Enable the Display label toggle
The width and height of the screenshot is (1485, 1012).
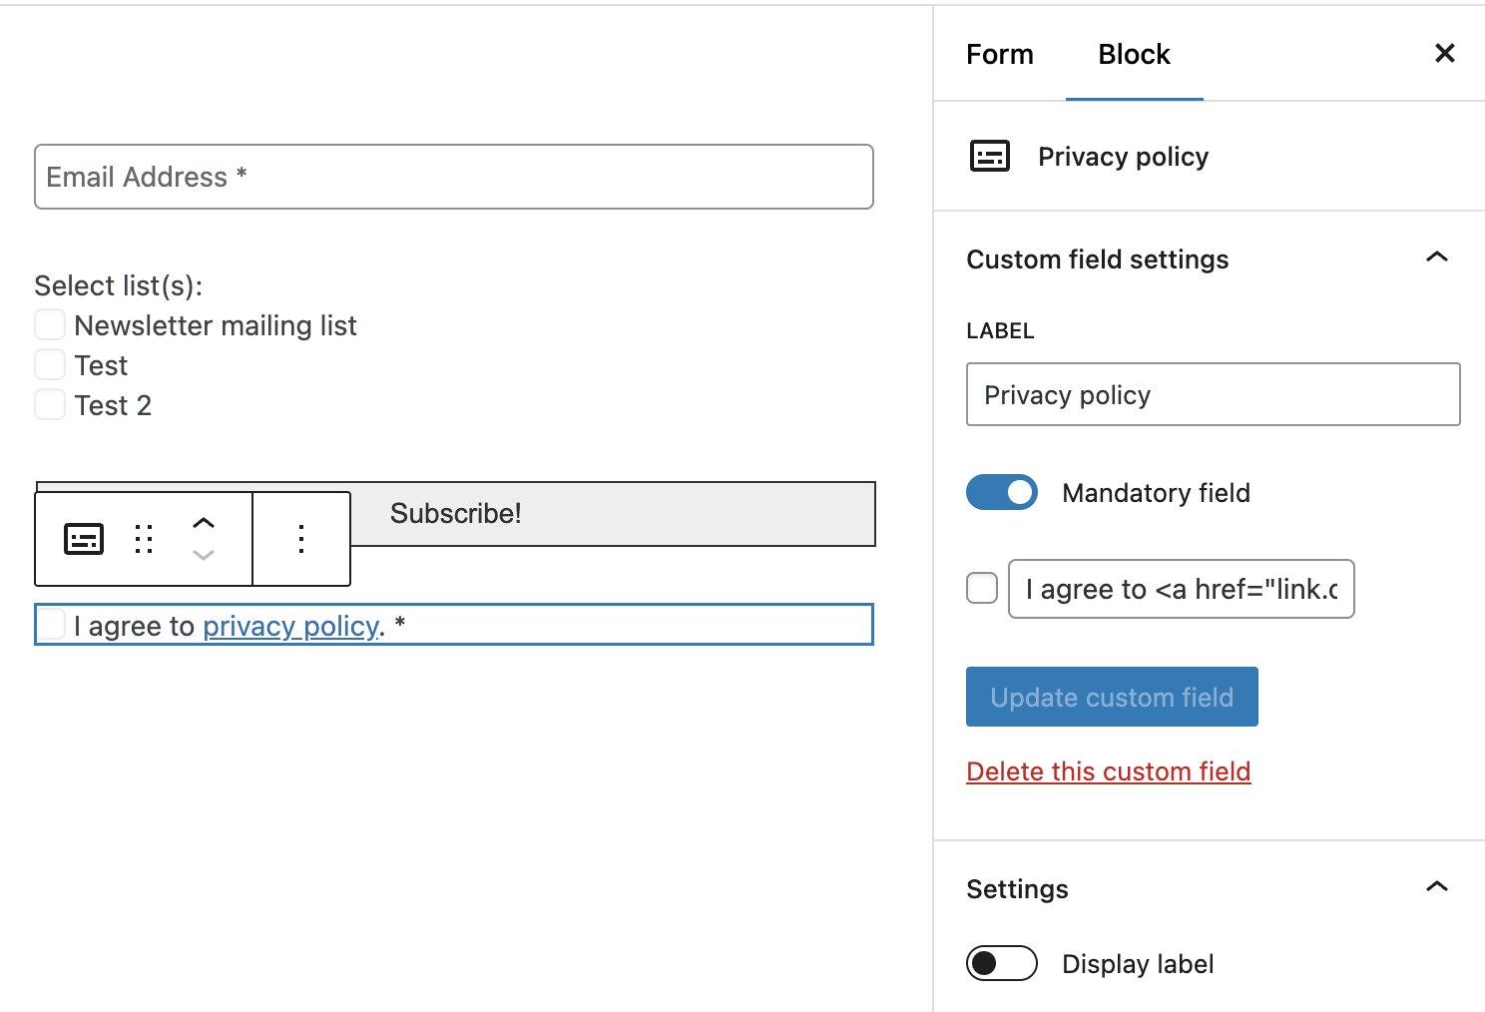coord(1002,964)
